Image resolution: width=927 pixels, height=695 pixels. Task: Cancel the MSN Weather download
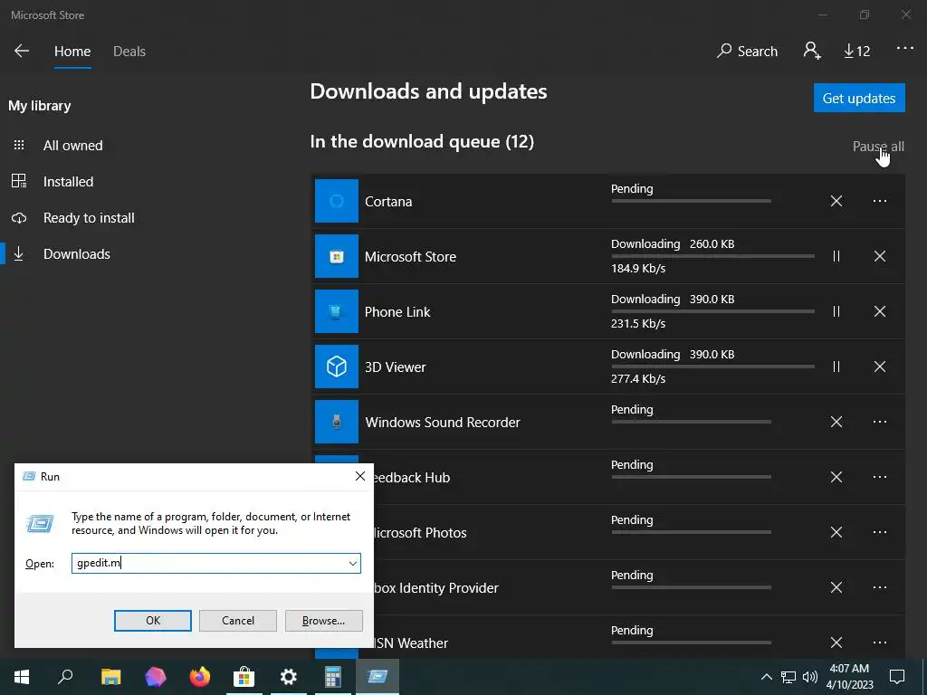[836, 643]
